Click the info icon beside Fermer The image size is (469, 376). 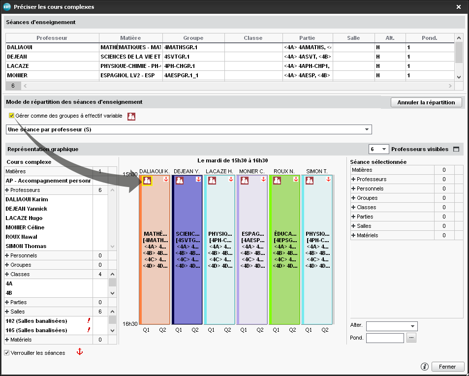tap(424, 367)
